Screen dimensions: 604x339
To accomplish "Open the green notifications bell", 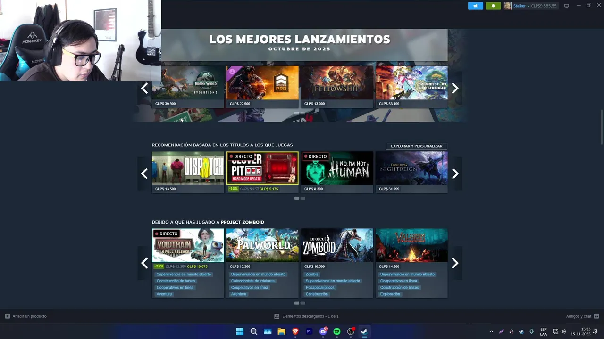I will click(493, 6).
